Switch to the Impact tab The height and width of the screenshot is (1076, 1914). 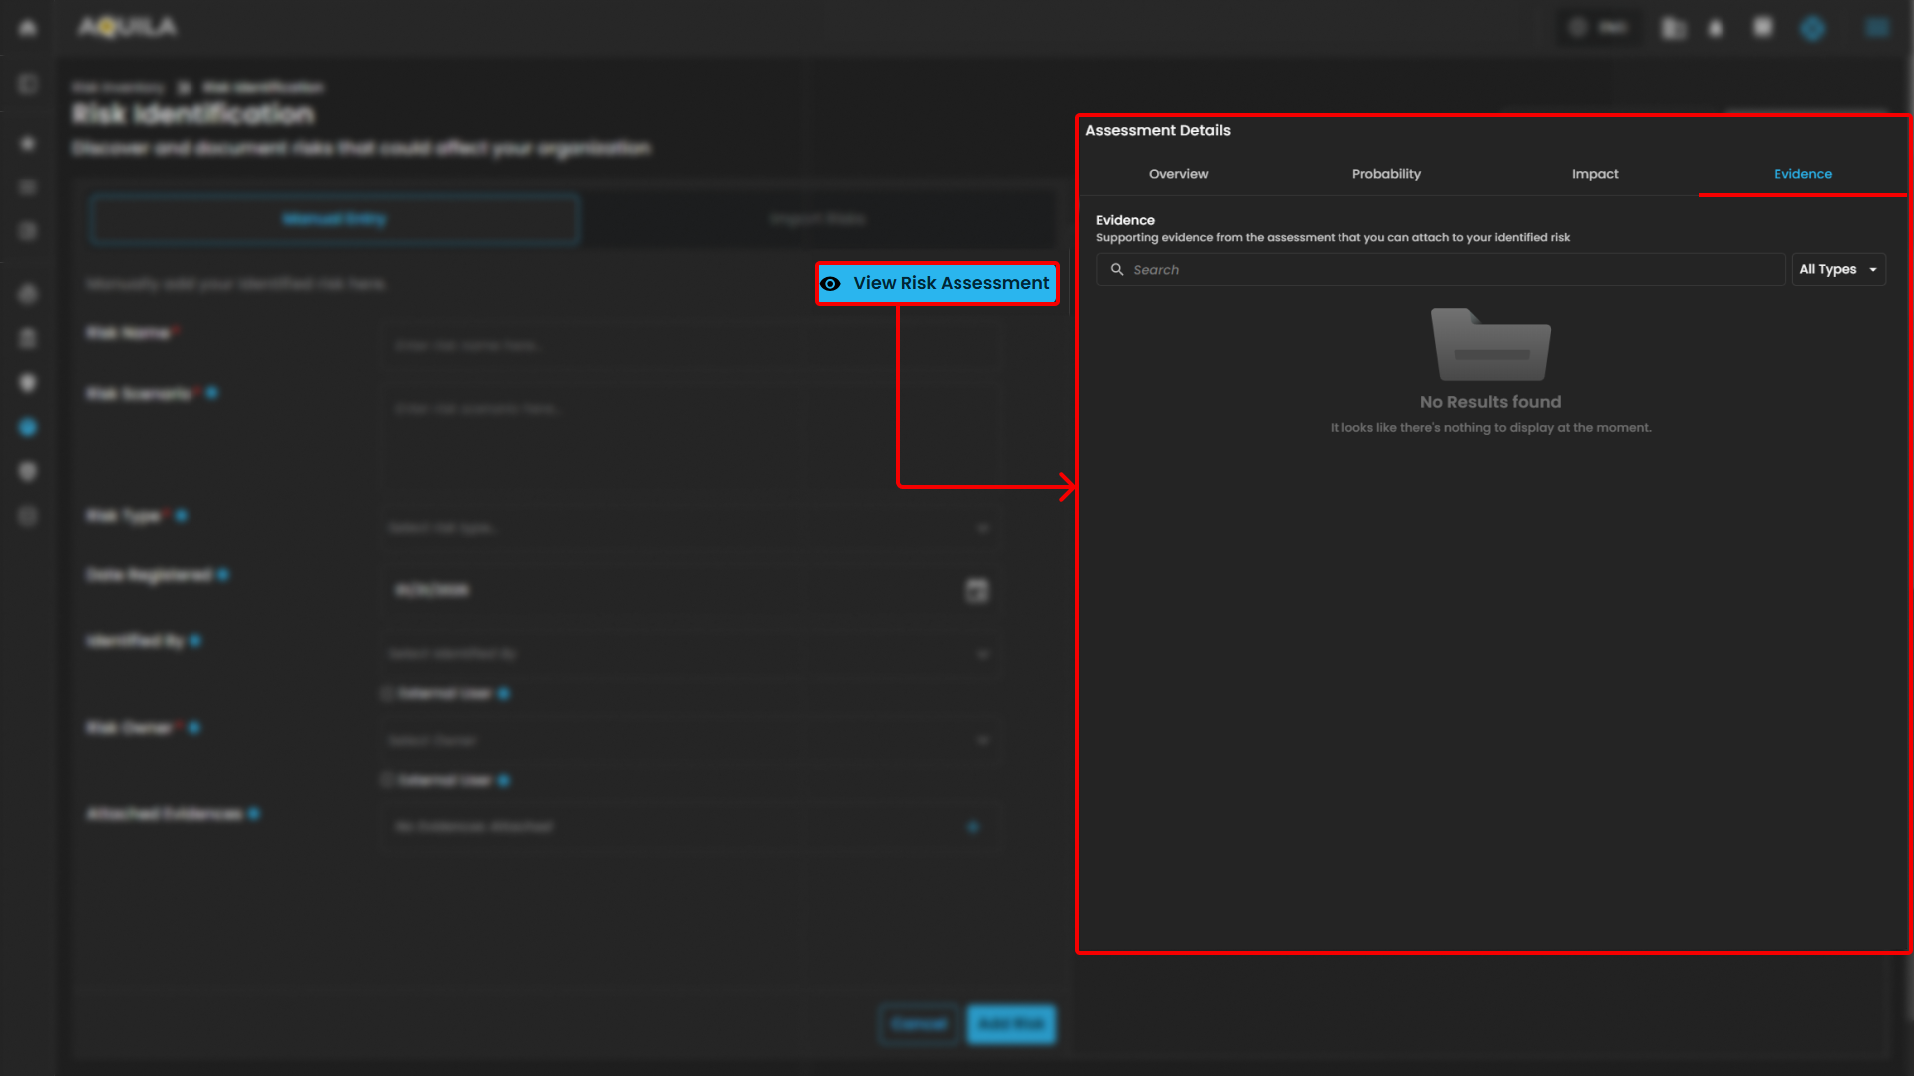[1595, 174]
